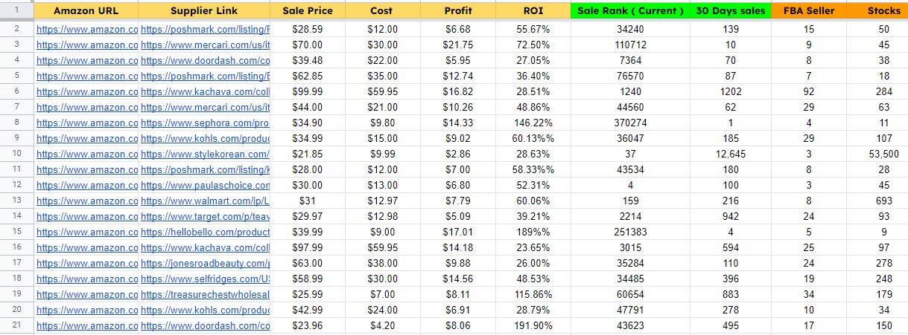908x335 pixels.
Task: Visit the Jones Road Beauty supplier link
Action: coord(205,263)
